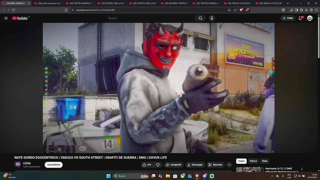The image size is (320, 180).
Task: Go back in browser history
Action: click(x=3, y=10)
